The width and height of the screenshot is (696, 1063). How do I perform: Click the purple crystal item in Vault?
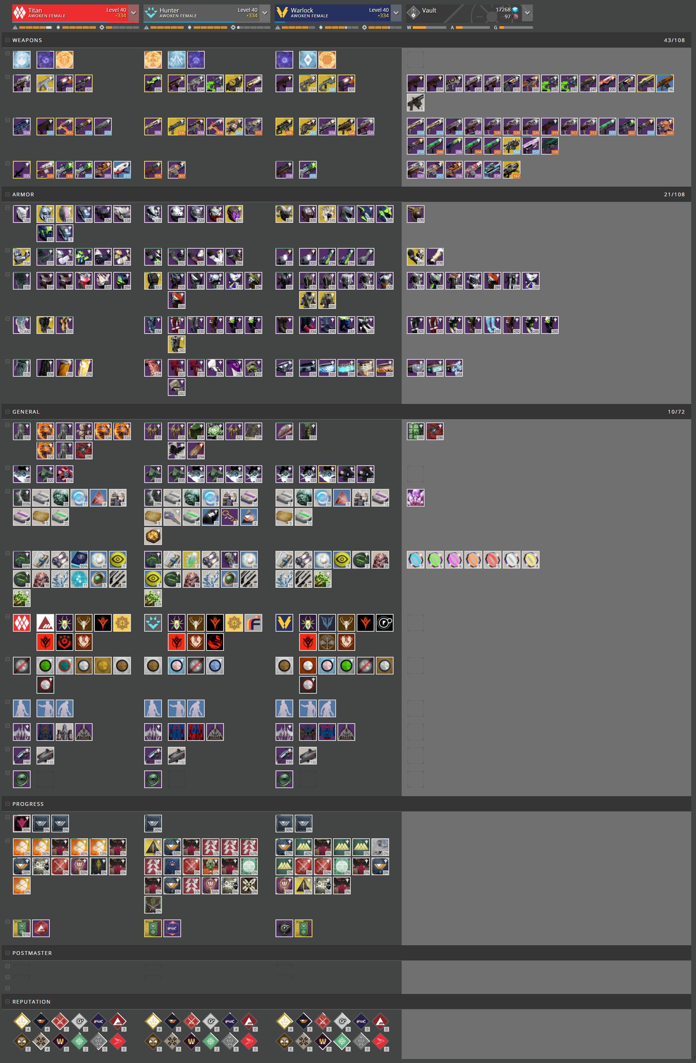tap(416, 498)
